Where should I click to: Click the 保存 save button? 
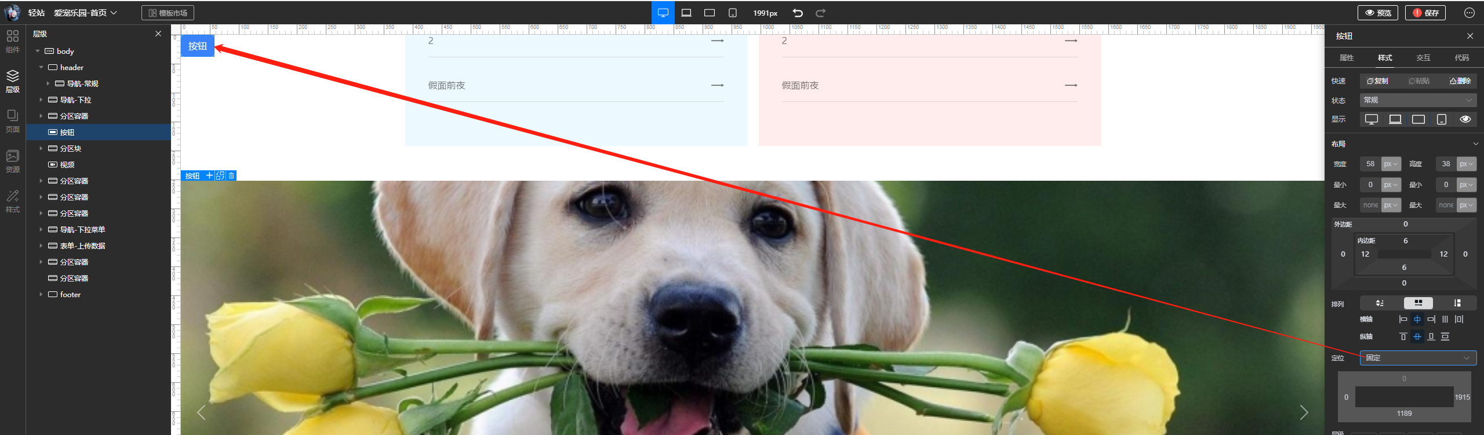click(x=1425, y=13)
